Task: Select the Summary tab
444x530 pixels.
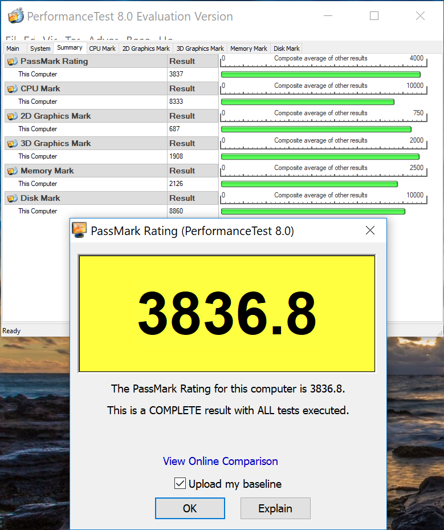Action: click(x=70, y=48)
